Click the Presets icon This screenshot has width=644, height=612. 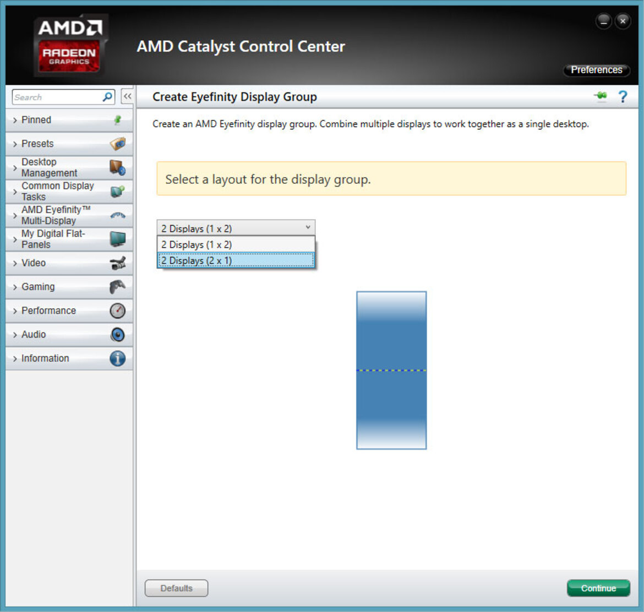tap(118, 144)
